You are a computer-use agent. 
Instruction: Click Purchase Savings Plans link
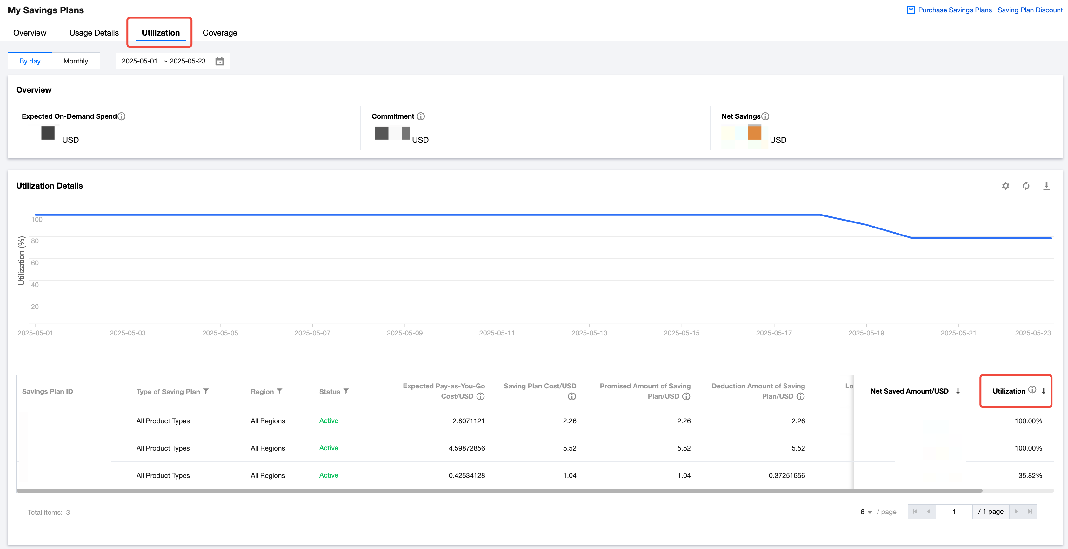pos(954,10)
